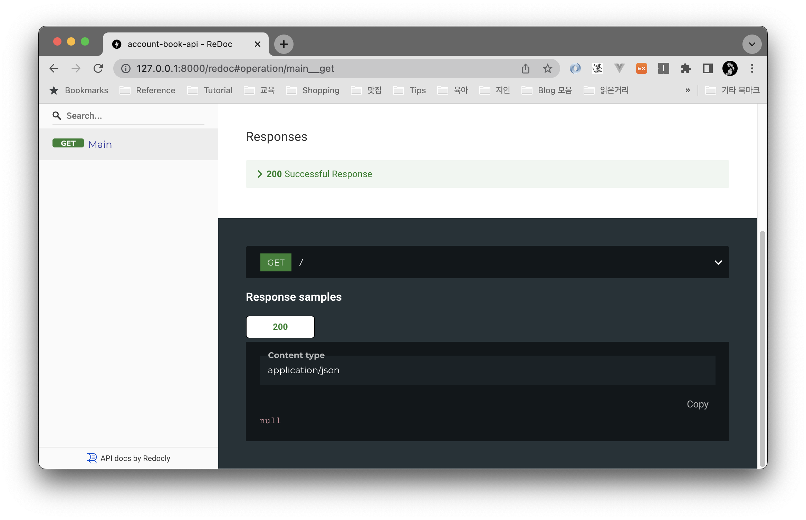View site information icon in address bar

126,68
